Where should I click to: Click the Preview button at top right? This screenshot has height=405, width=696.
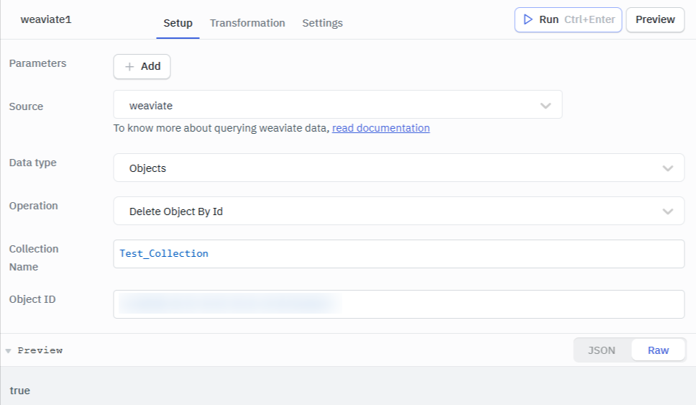click(x=655, y=19)
